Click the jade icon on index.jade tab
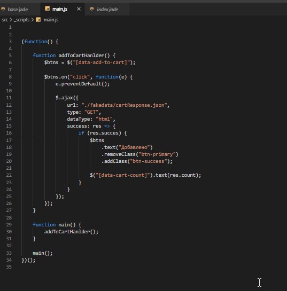287x291 pixels. click(x=91, y=9)
